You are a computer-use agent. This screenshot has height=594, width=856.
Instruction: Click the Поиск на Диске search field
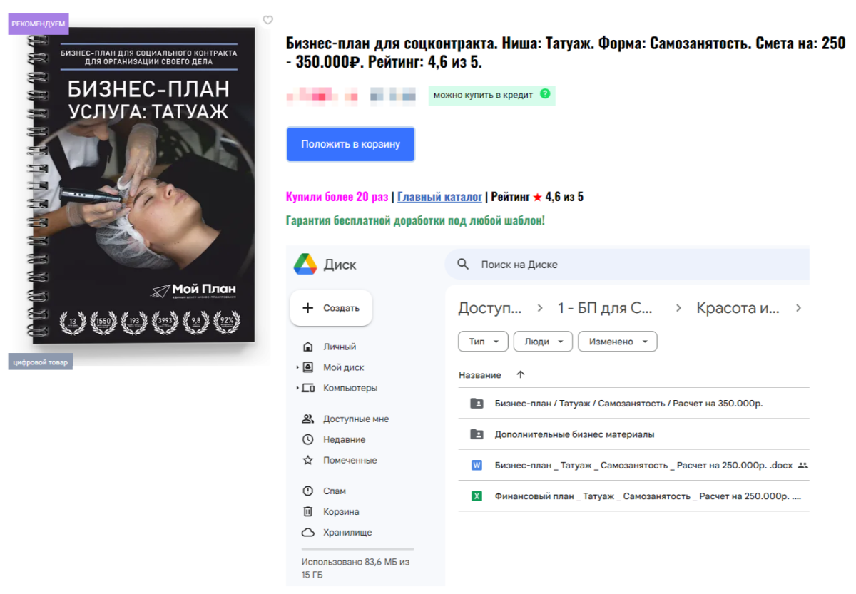click(627, 265)
